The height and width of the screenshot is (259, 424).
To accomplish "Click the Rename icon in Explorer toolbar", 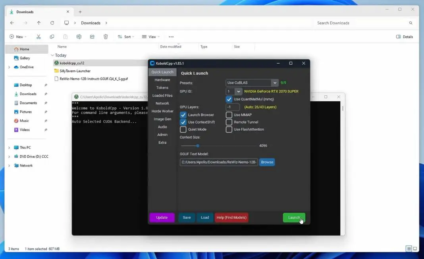I will pos(79,37).
